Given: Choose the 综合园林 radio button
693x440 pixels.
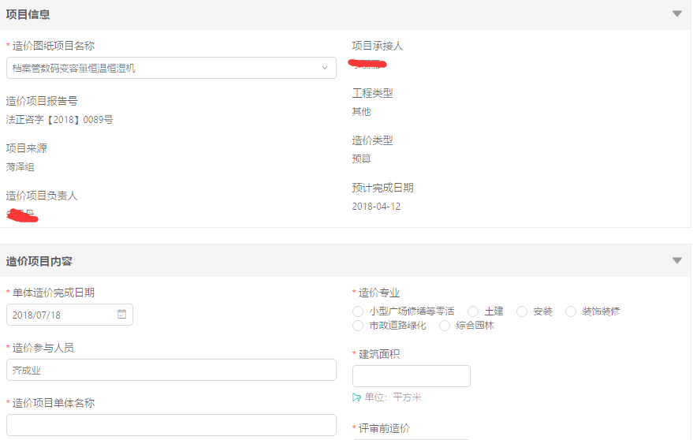Looking at the screenshot, I should tap(445, 326).
